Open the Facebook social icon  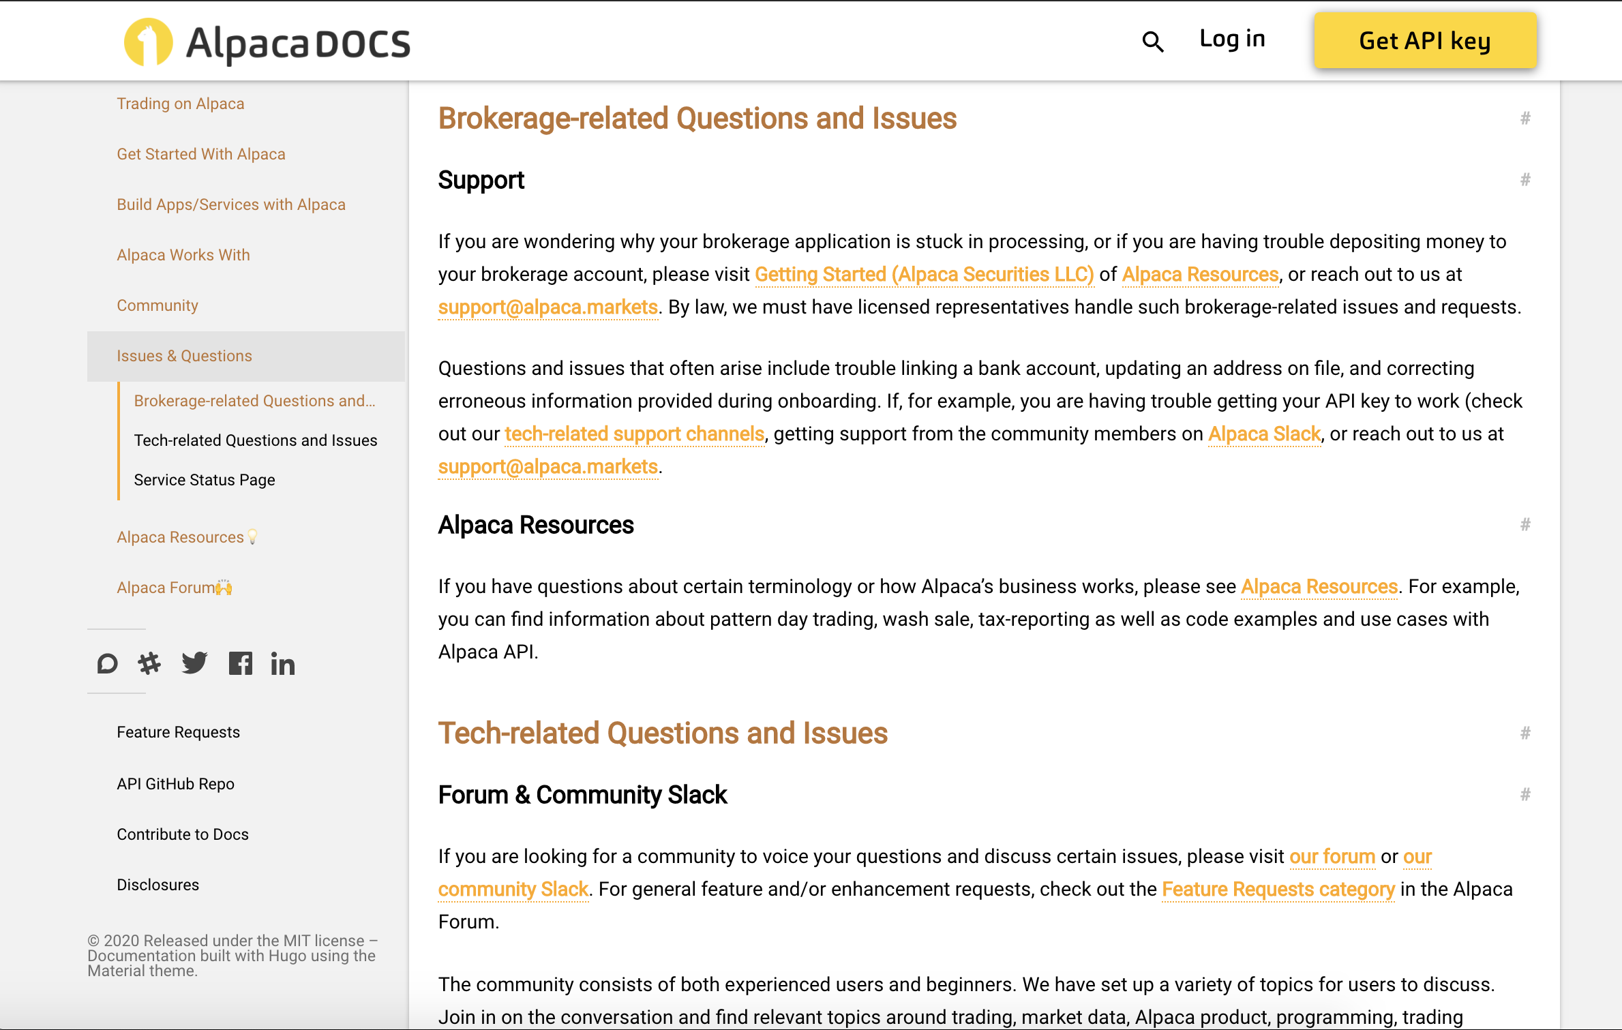click(240, 663)
